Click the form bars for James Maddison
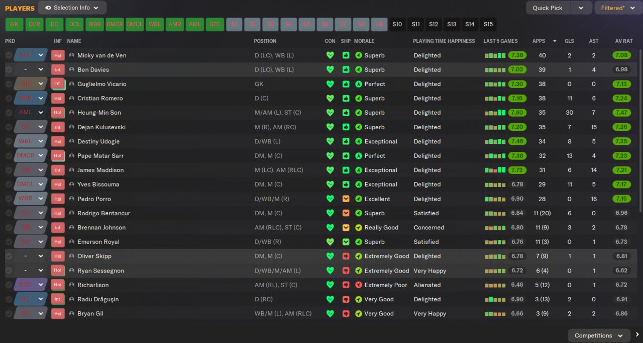 tap(495, 170)
